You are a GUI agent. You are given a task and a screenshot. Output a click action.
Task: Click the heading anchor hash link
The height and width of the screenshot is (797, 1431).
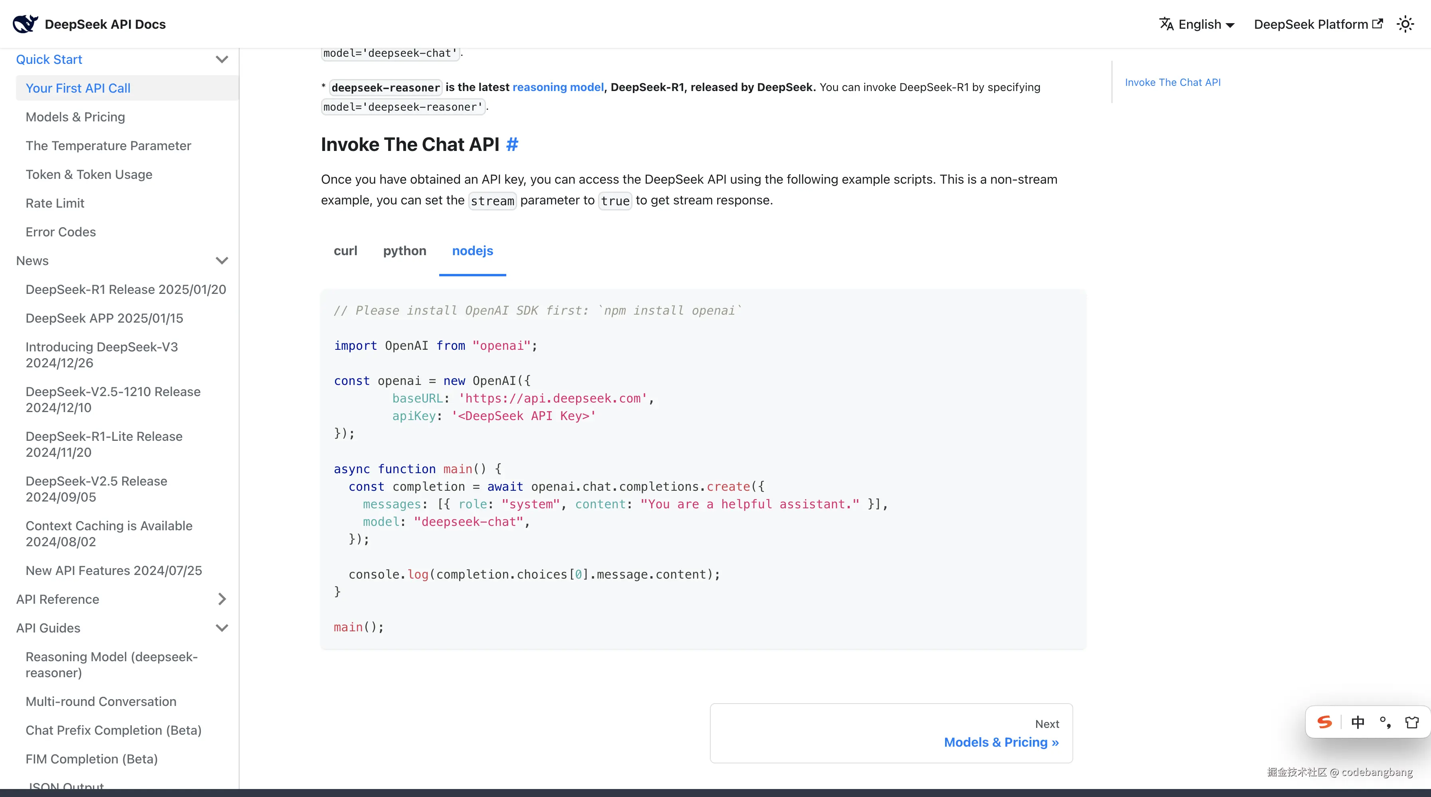[512, 145]
